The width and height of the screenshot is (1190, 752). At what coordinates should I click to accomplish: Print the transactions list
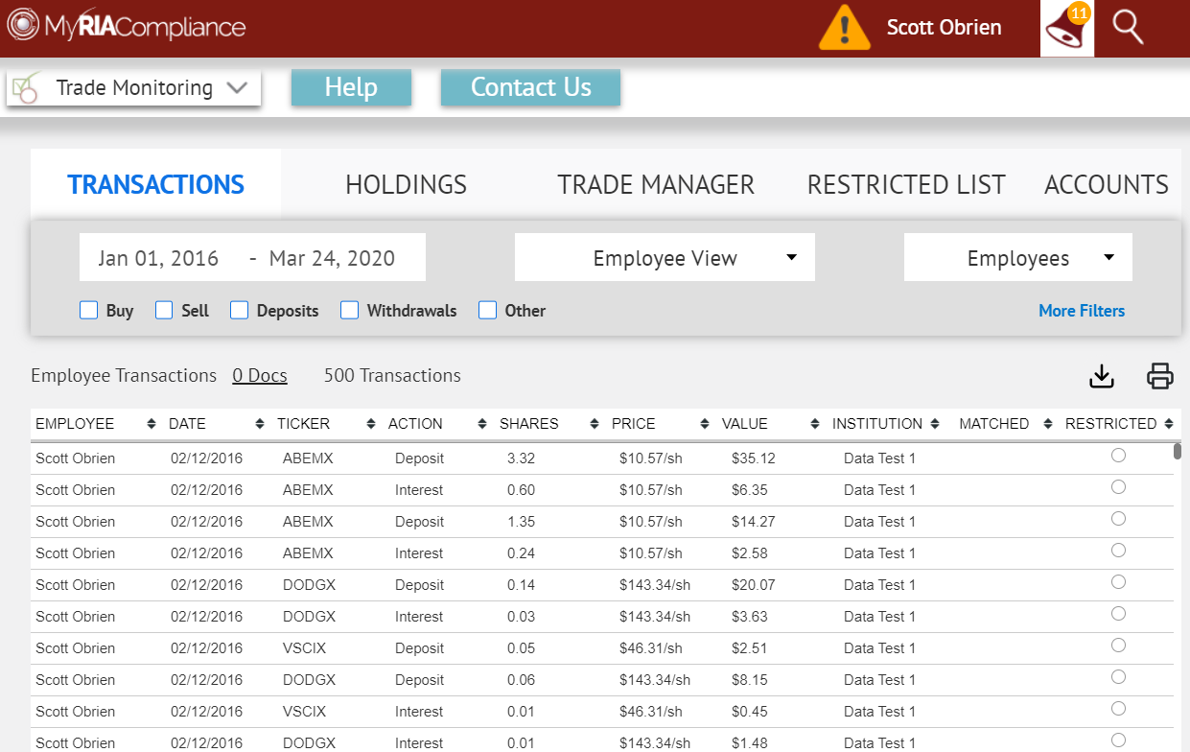point(1159,377)
